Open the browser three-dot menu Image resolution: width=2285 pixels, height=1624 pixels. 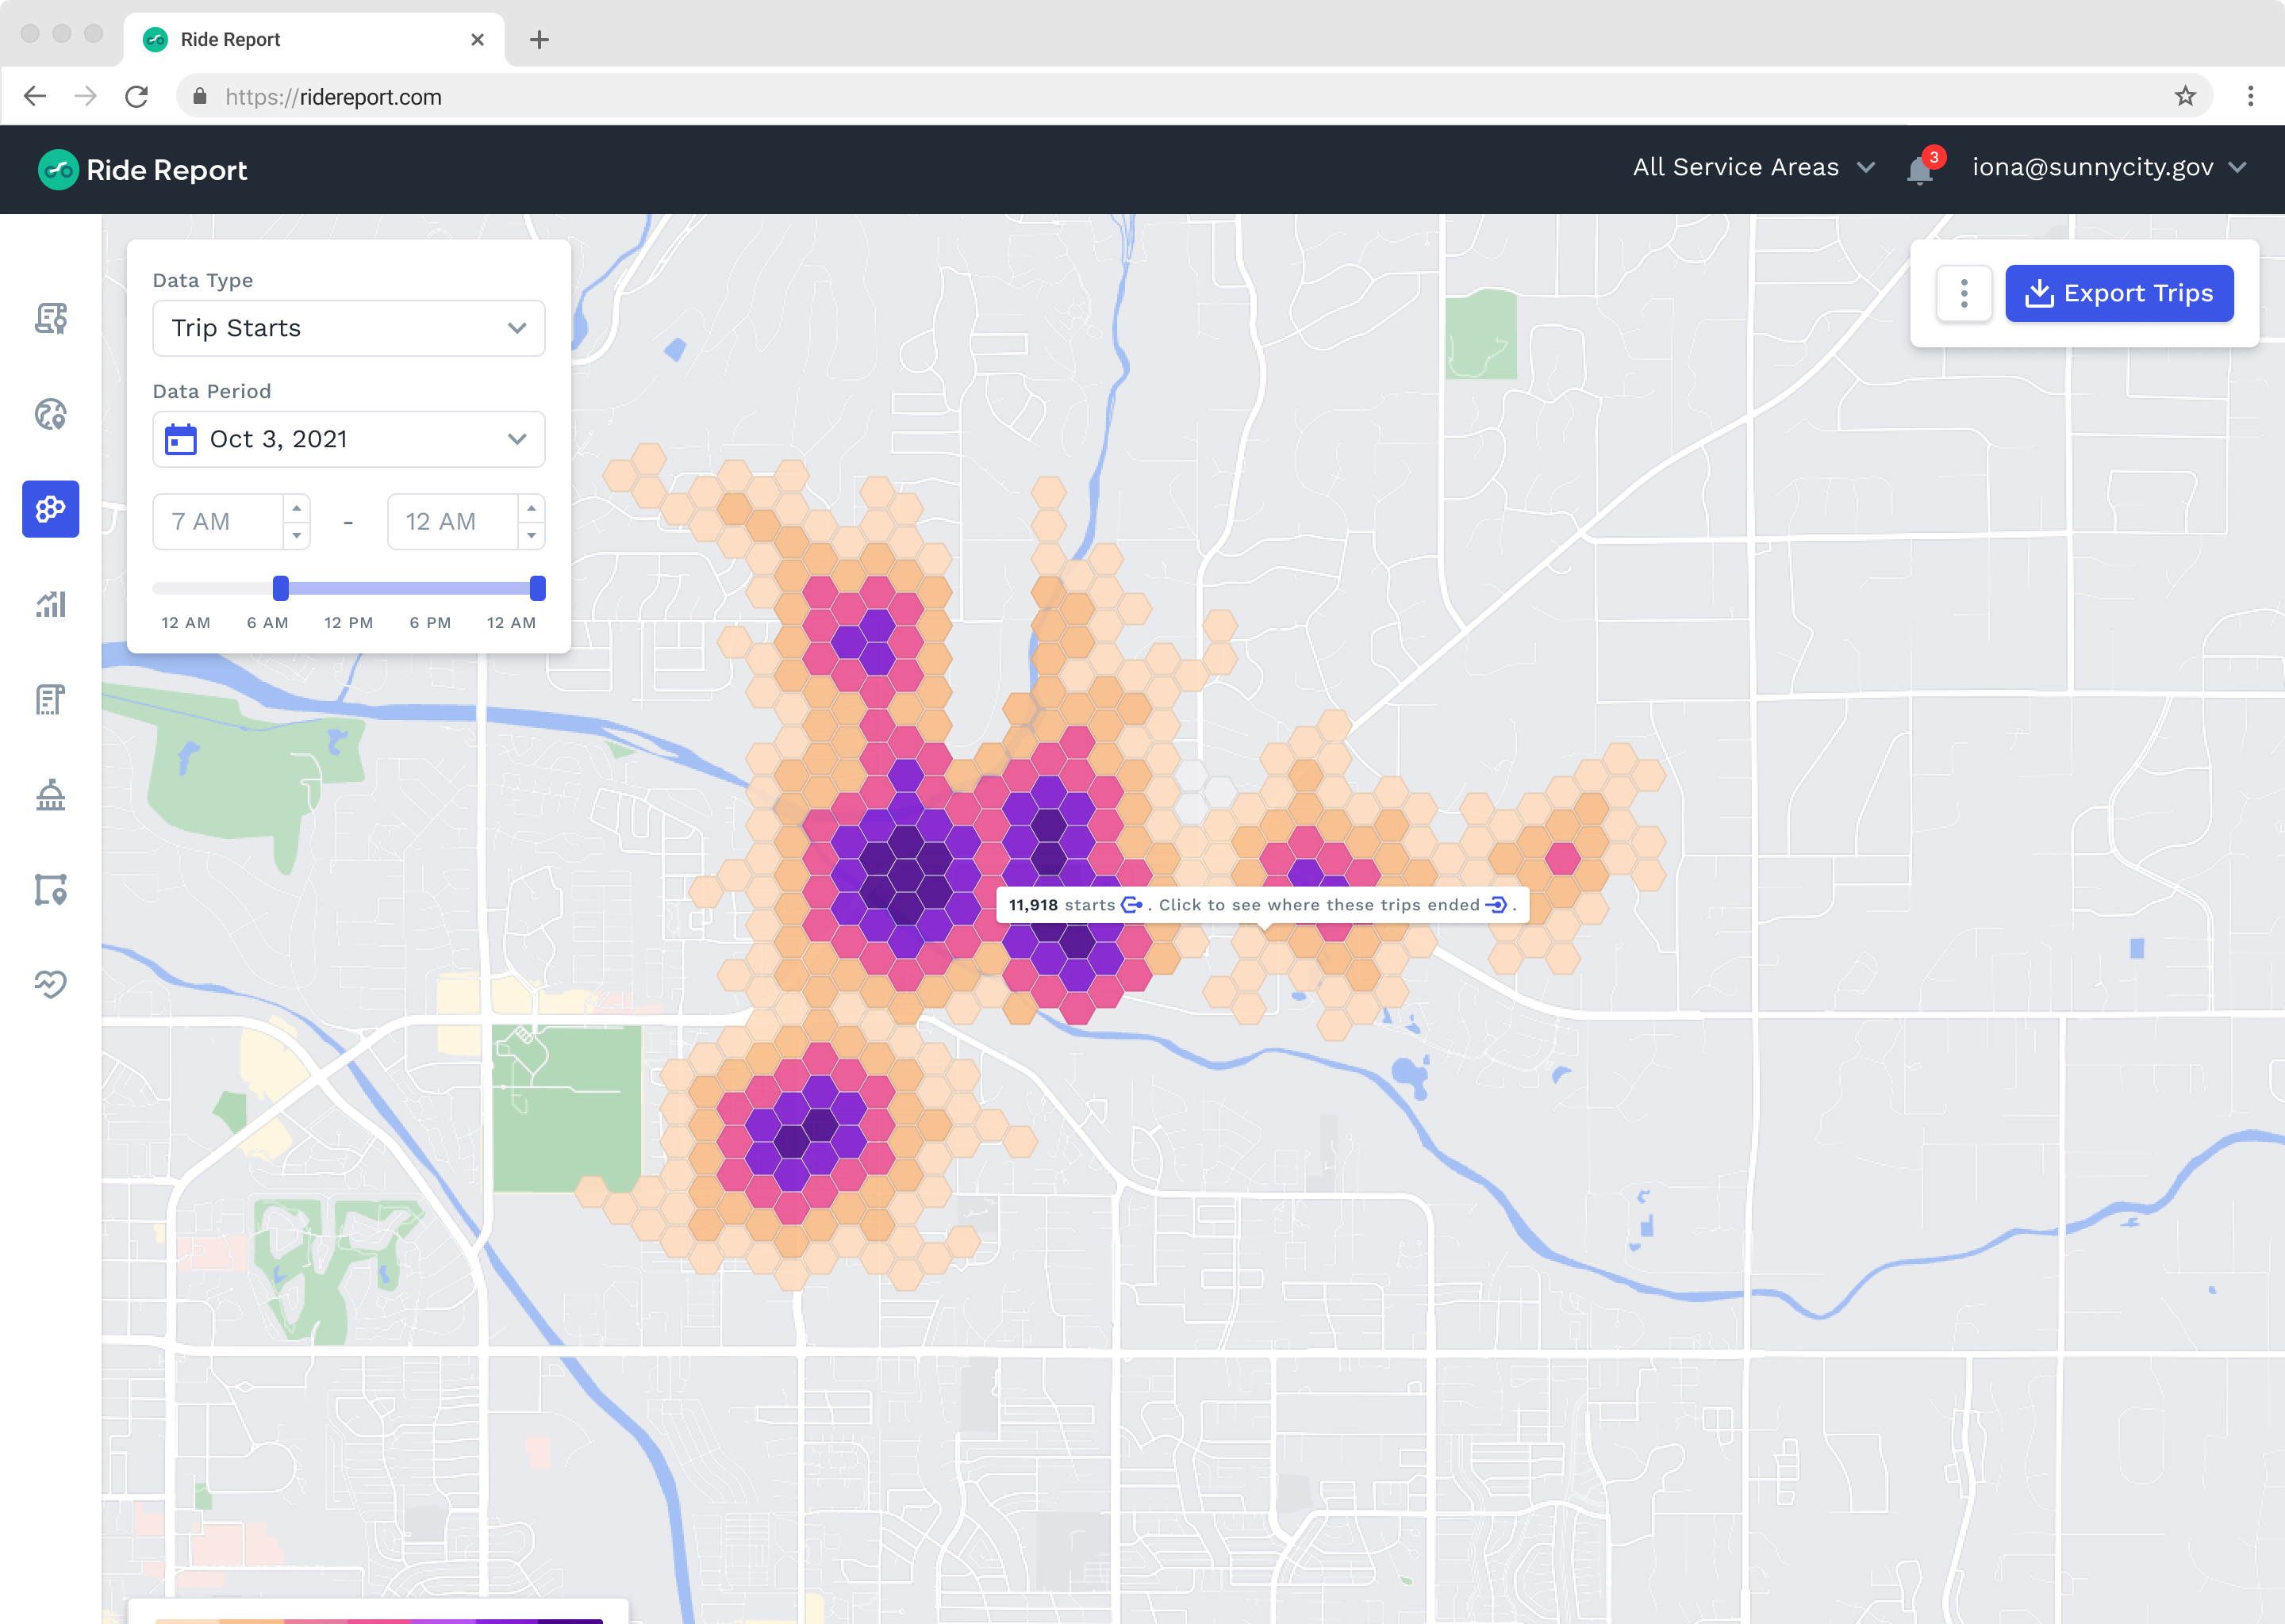[x=2251, y=96]
